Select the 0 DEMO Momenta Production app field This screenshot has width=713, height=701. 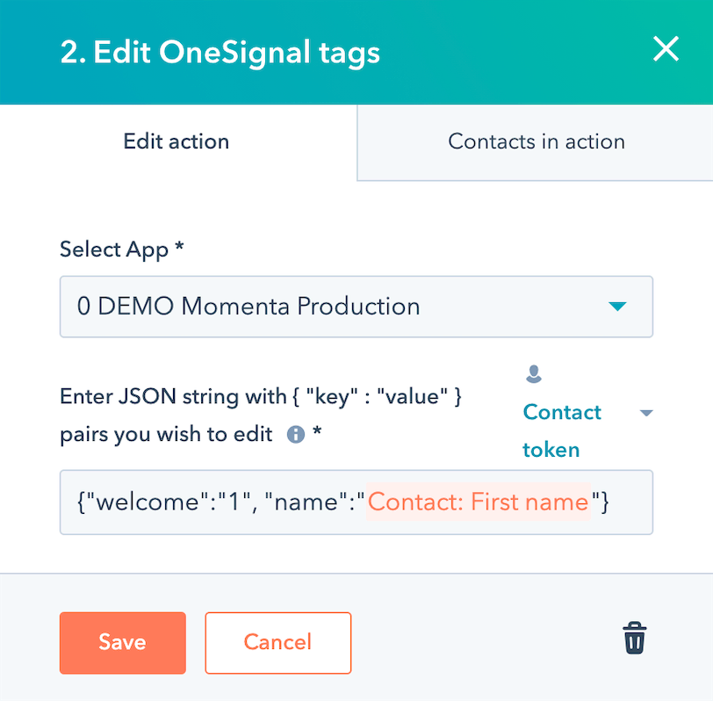pos(356,307)
